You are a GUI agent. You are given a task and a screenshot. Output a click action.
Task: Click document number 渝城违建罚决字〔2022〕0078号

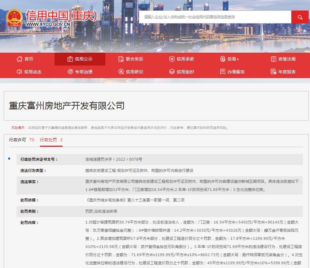[114, 159]
